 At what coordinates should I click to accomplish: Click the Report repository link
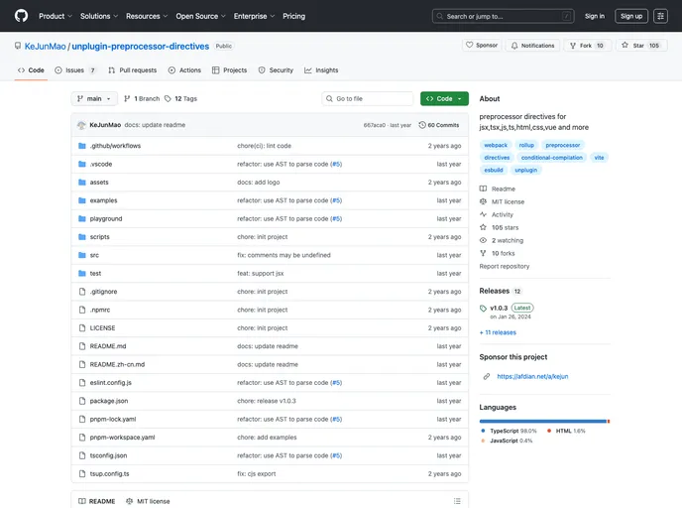pos(505,266)
